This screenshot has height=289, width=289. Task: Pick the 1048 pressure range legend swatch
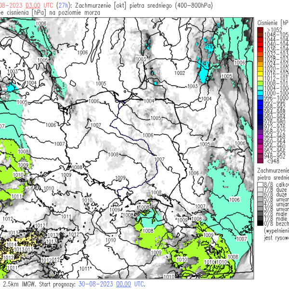260,35
